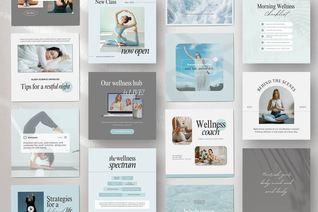Click the bell icon in the Reminder card
This screenshot has width=318, height=212.
(x=25, y=138)
